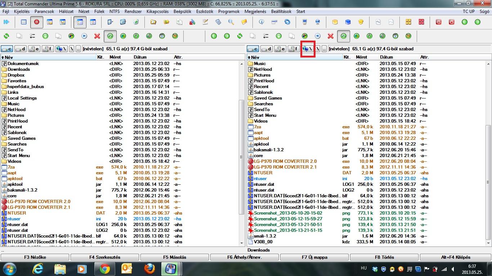Click the magnifying glass search icon
Viewport: 492px width, 276px height.
(x=231, y=22)
